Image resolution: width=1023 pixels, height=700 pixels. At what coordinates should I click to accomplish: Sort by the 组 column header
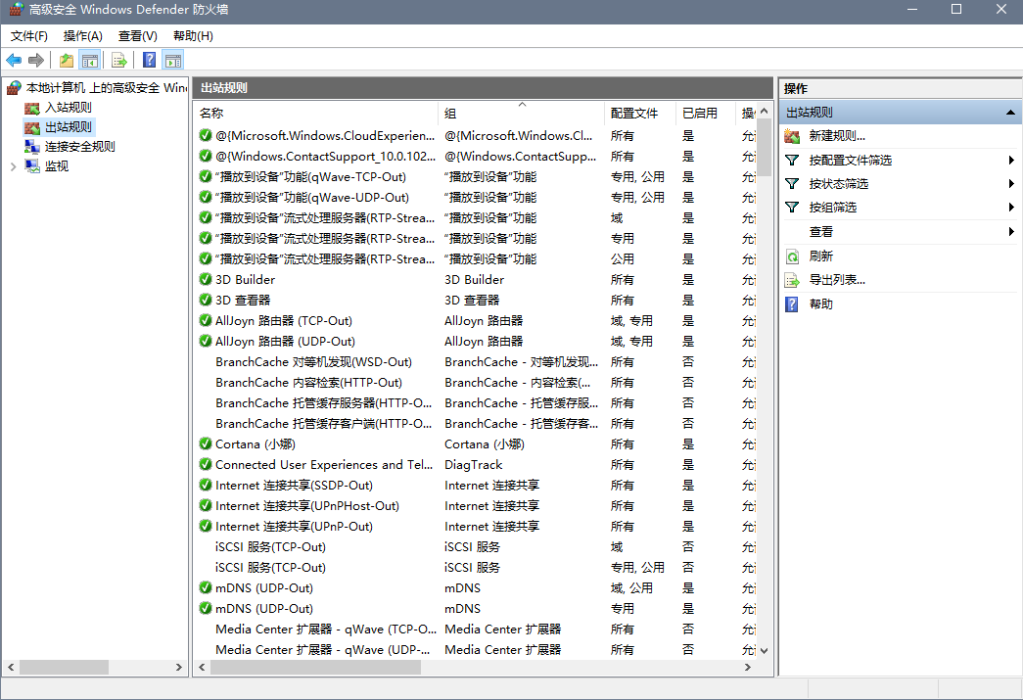point(521,113)
